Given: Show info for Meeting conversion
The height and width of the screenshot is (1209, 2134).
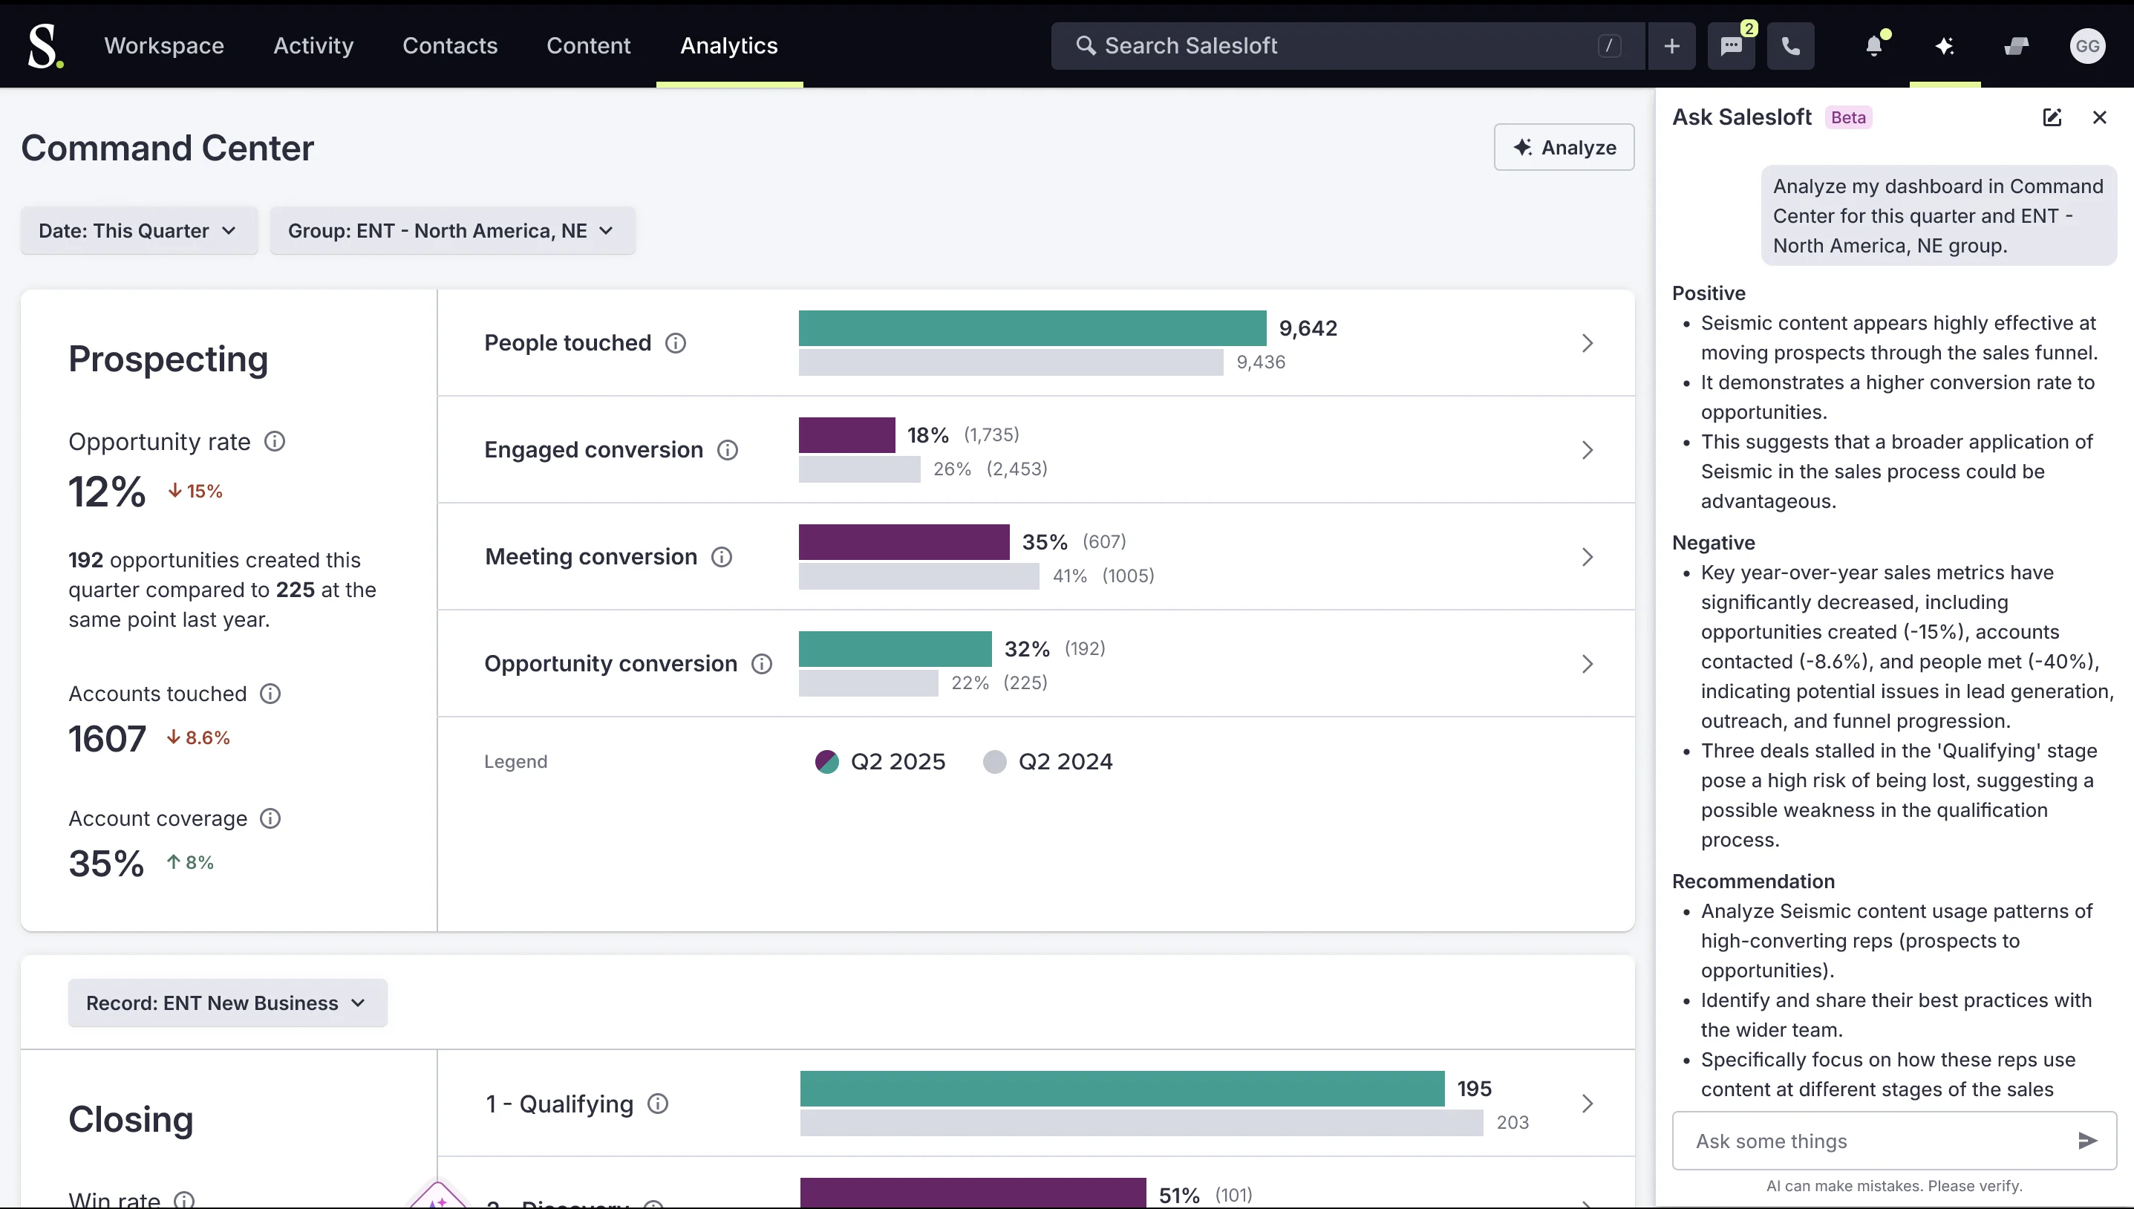Looking at the screenshot, I should (x=722, y=557).
